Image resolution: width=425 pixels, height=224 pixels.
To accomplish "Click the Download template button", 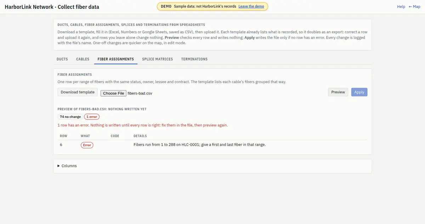I will click(x=78, y=92).
